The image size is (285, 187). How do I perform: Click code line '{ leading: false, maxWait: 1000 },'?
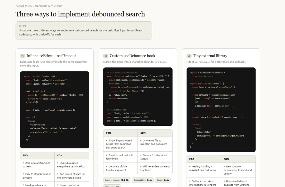213,106
